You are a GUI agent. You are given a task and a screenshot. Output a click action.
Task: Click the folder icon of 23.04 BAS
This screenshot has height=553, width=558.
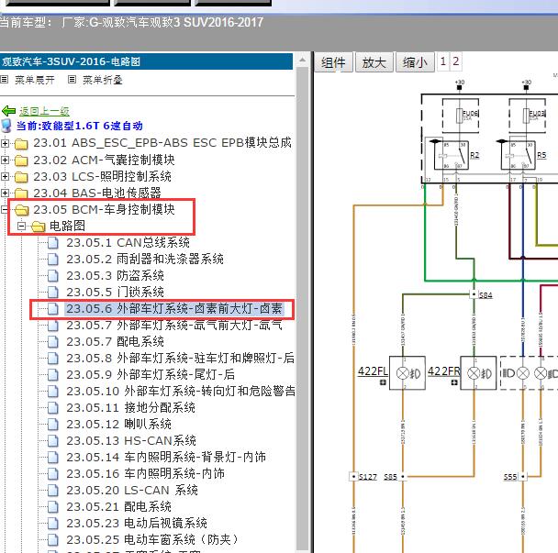coord(21,194)
